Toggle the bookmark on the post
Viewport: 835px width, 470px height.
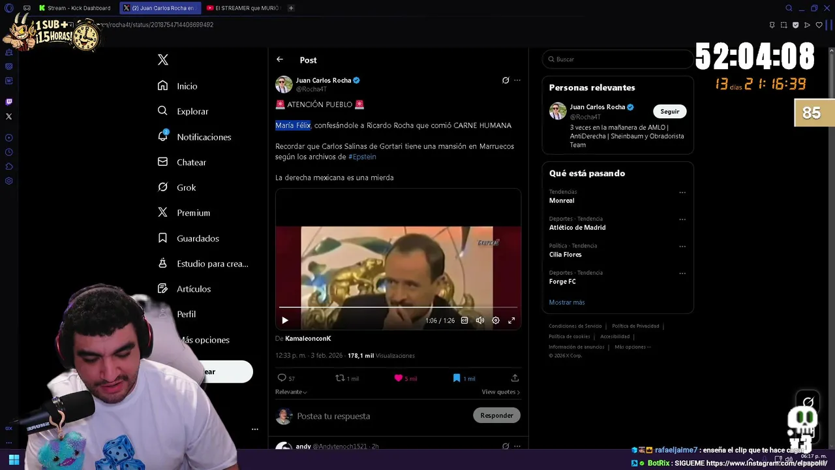click(x=457, y=378)
